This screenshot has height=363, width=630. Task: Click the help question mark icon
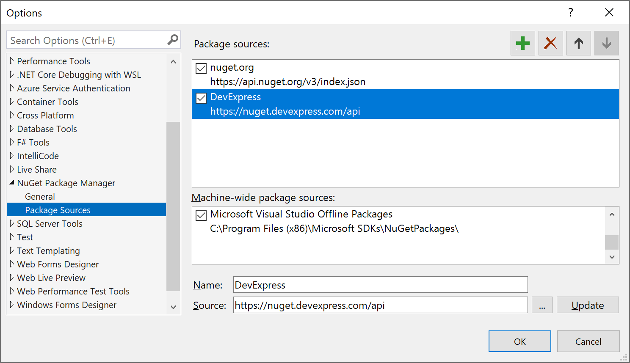coord(571,13)
